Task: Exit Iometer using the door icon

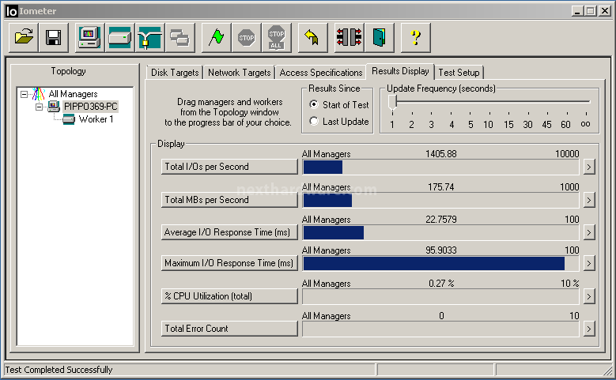Action: (379, 38)
